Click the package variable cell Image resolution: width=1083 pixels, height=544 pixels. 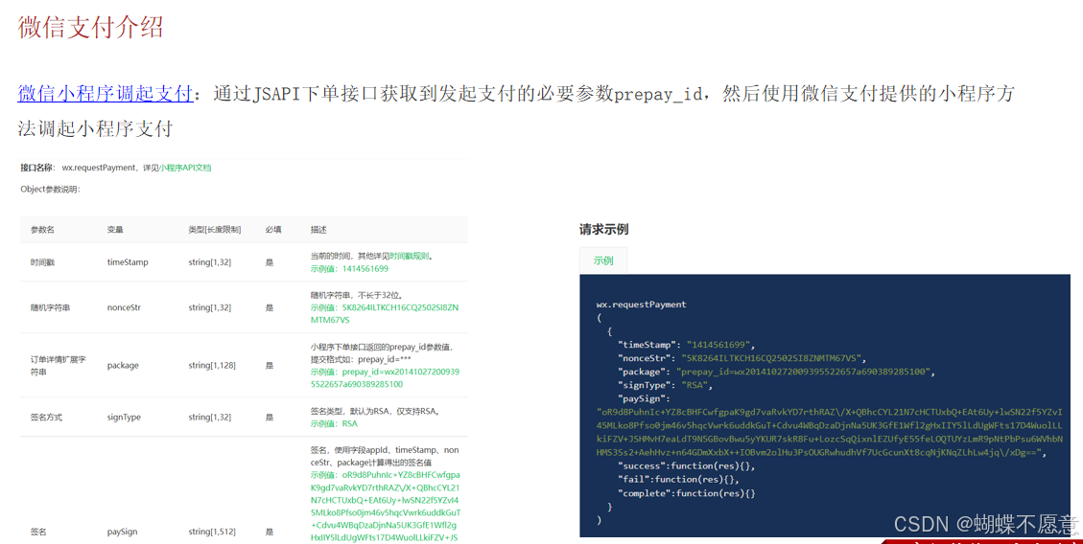(x=123, y=366)
